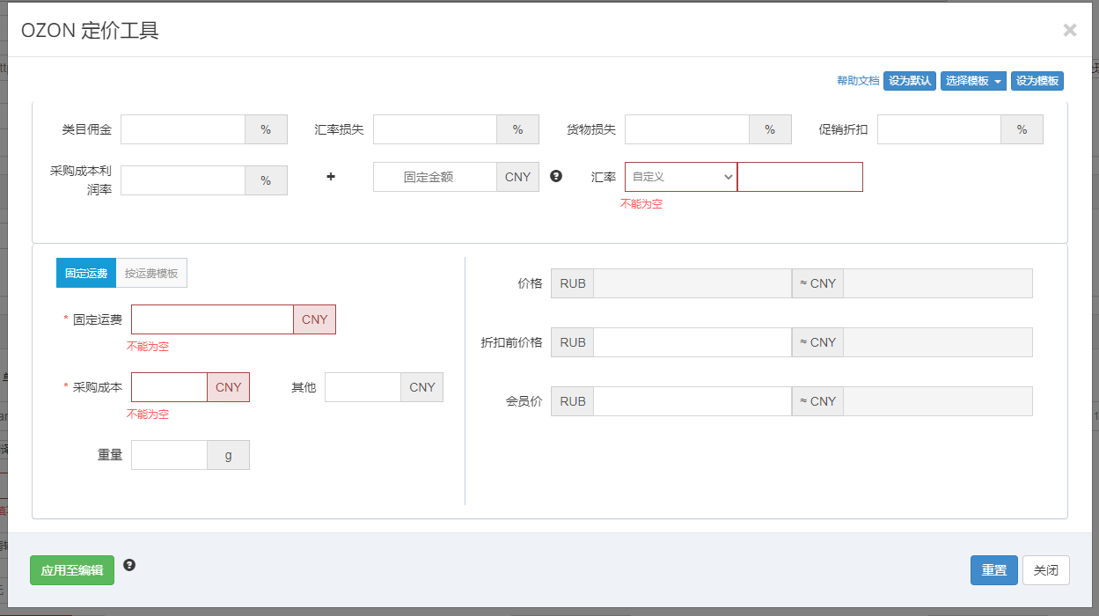Click the 重置 button
The width and height of the screenshot is (1099, 616).
993,570
